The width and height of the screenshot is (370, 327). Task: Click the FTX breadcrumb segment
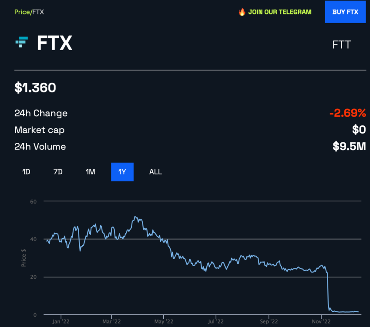(x=37, y=12)
